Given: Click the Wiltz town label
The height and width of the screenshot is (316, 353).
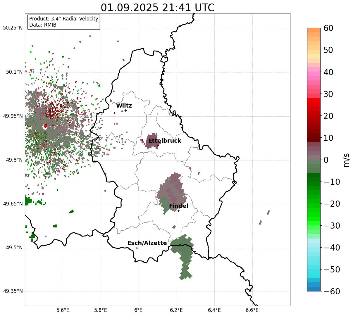Looking at the screenshot, I should 124,106.
